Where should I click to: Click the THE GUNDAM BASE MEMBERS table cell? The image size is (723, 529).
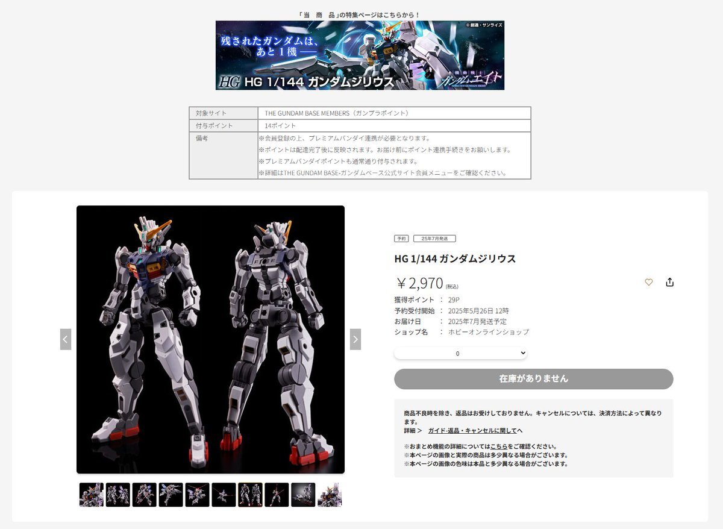(394, 113)
